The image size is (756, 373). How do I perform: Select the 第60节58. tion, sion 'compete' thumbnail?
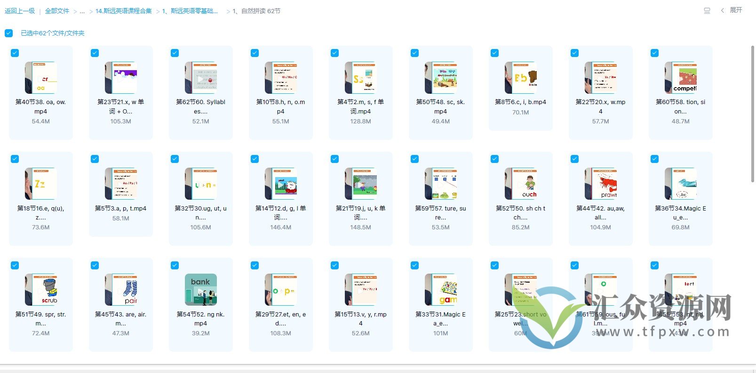coord(681,78)
